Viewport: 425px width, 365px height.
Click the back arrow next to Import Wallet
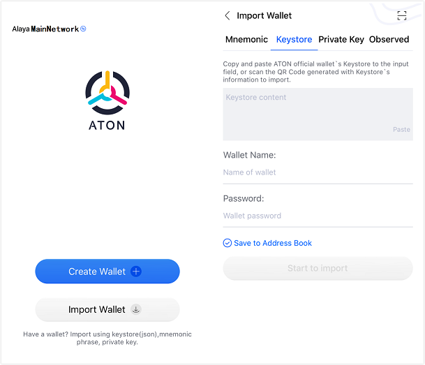tap(228, 15)
